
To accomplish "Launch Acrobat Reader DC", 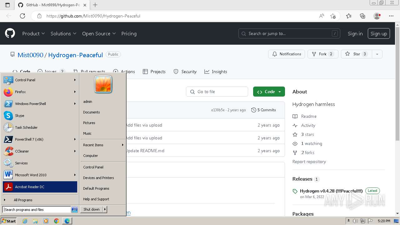I will (40, 187).
